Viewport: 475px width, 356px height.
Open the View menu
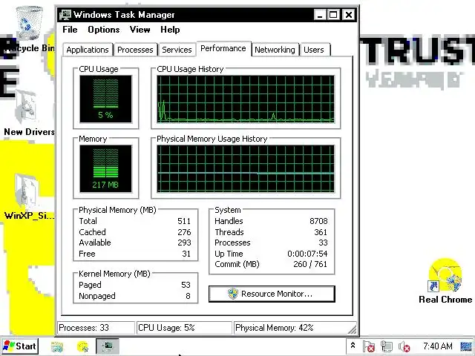140,30
